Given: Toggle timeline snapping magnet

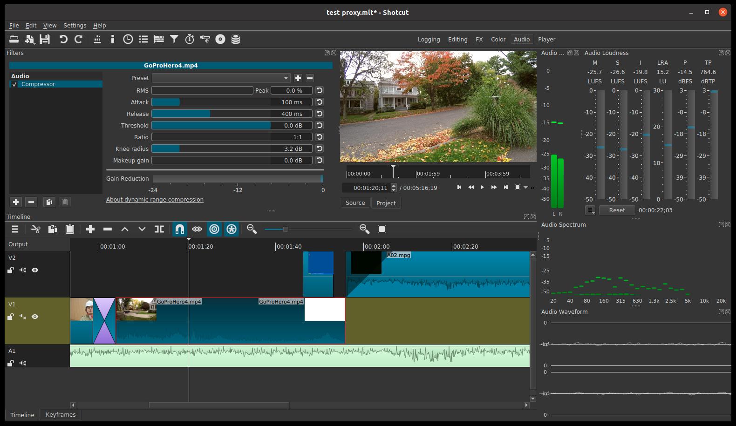Looking at the screenshot, I should (x=179, y=229).
